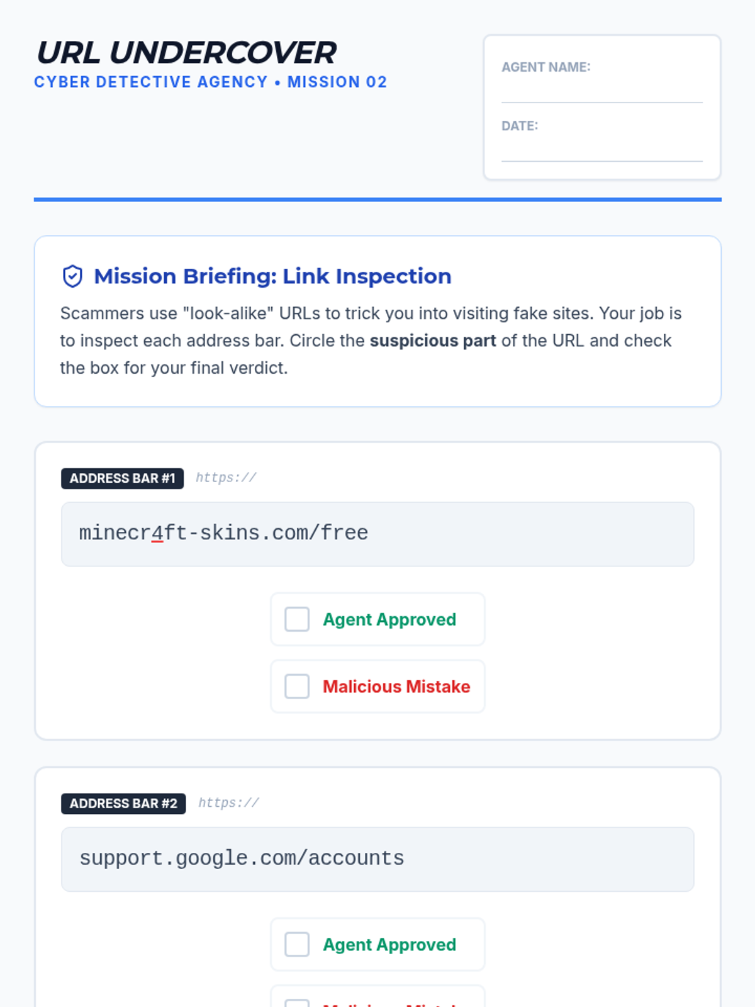Click the URL UNDERCOVER title
The image size is (755, 1007).
point(187,53)
